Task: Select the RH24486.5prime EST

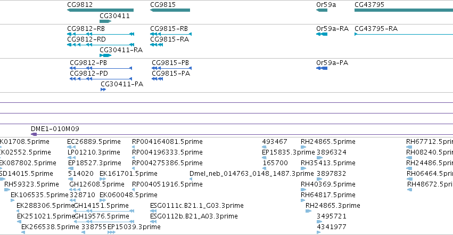Action: click(x=409, y=168)
